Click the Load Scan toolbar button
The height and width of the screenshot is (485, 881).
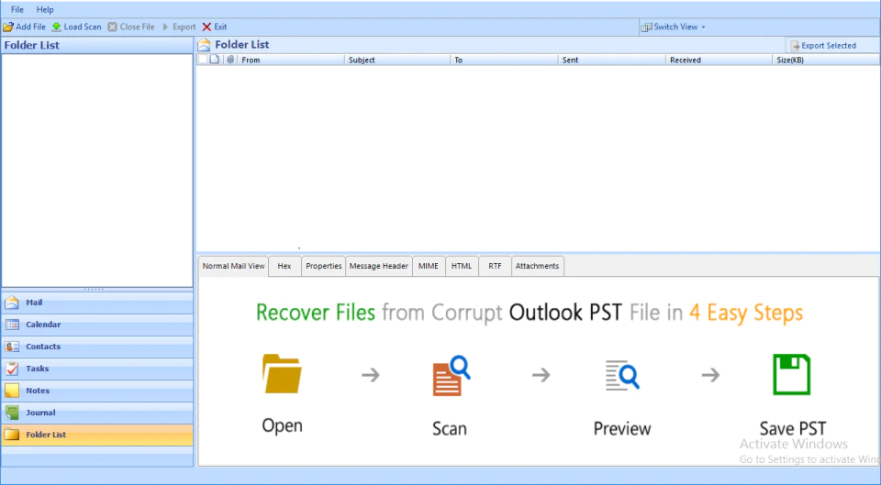(76, 27)
